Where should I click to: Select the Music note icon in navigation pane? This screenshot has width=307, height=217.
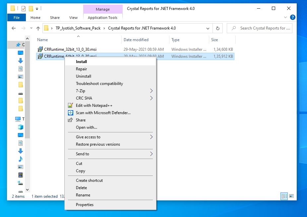pos(21,159)
